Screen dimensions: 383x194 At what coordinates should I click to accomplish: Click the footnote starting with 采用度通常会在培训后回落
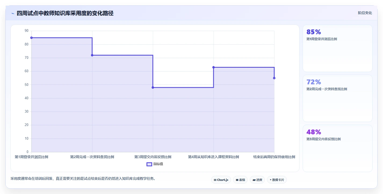coord(83,178)
